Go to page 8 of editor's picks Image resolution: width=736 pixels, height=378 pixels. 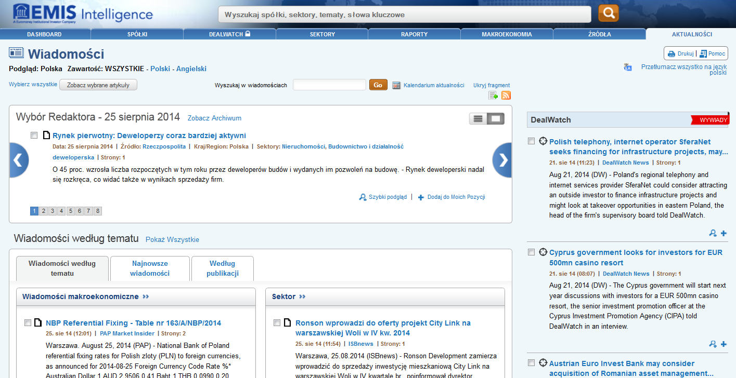97,211
